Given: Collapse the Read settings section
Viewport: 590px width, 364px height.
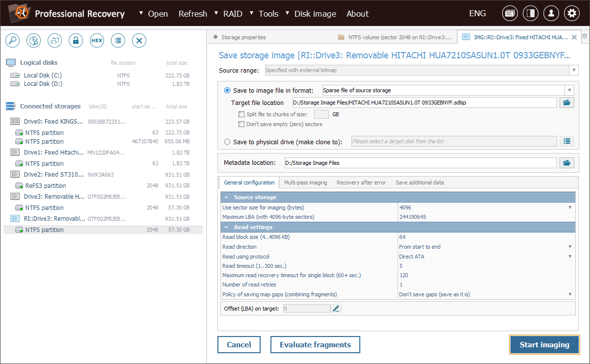Looking at the screenshot, I should (227, 227).
